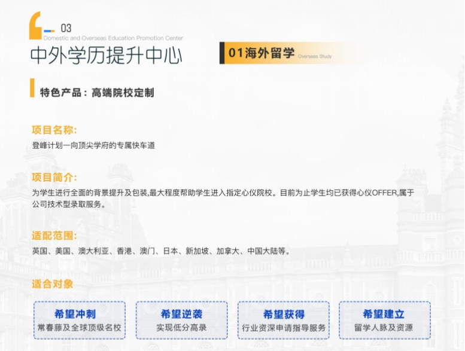The image size is (465, 351).
Task: Click the orange quotation mark logo
Action: click(x=35, y=26)
